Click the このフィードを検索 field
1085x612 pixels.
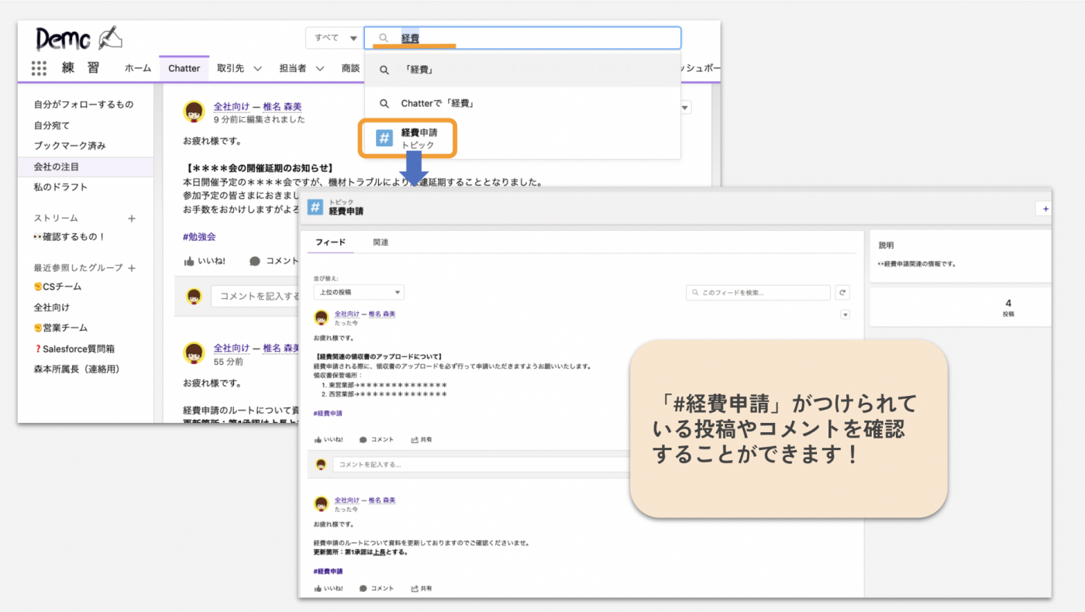[758, 293]
